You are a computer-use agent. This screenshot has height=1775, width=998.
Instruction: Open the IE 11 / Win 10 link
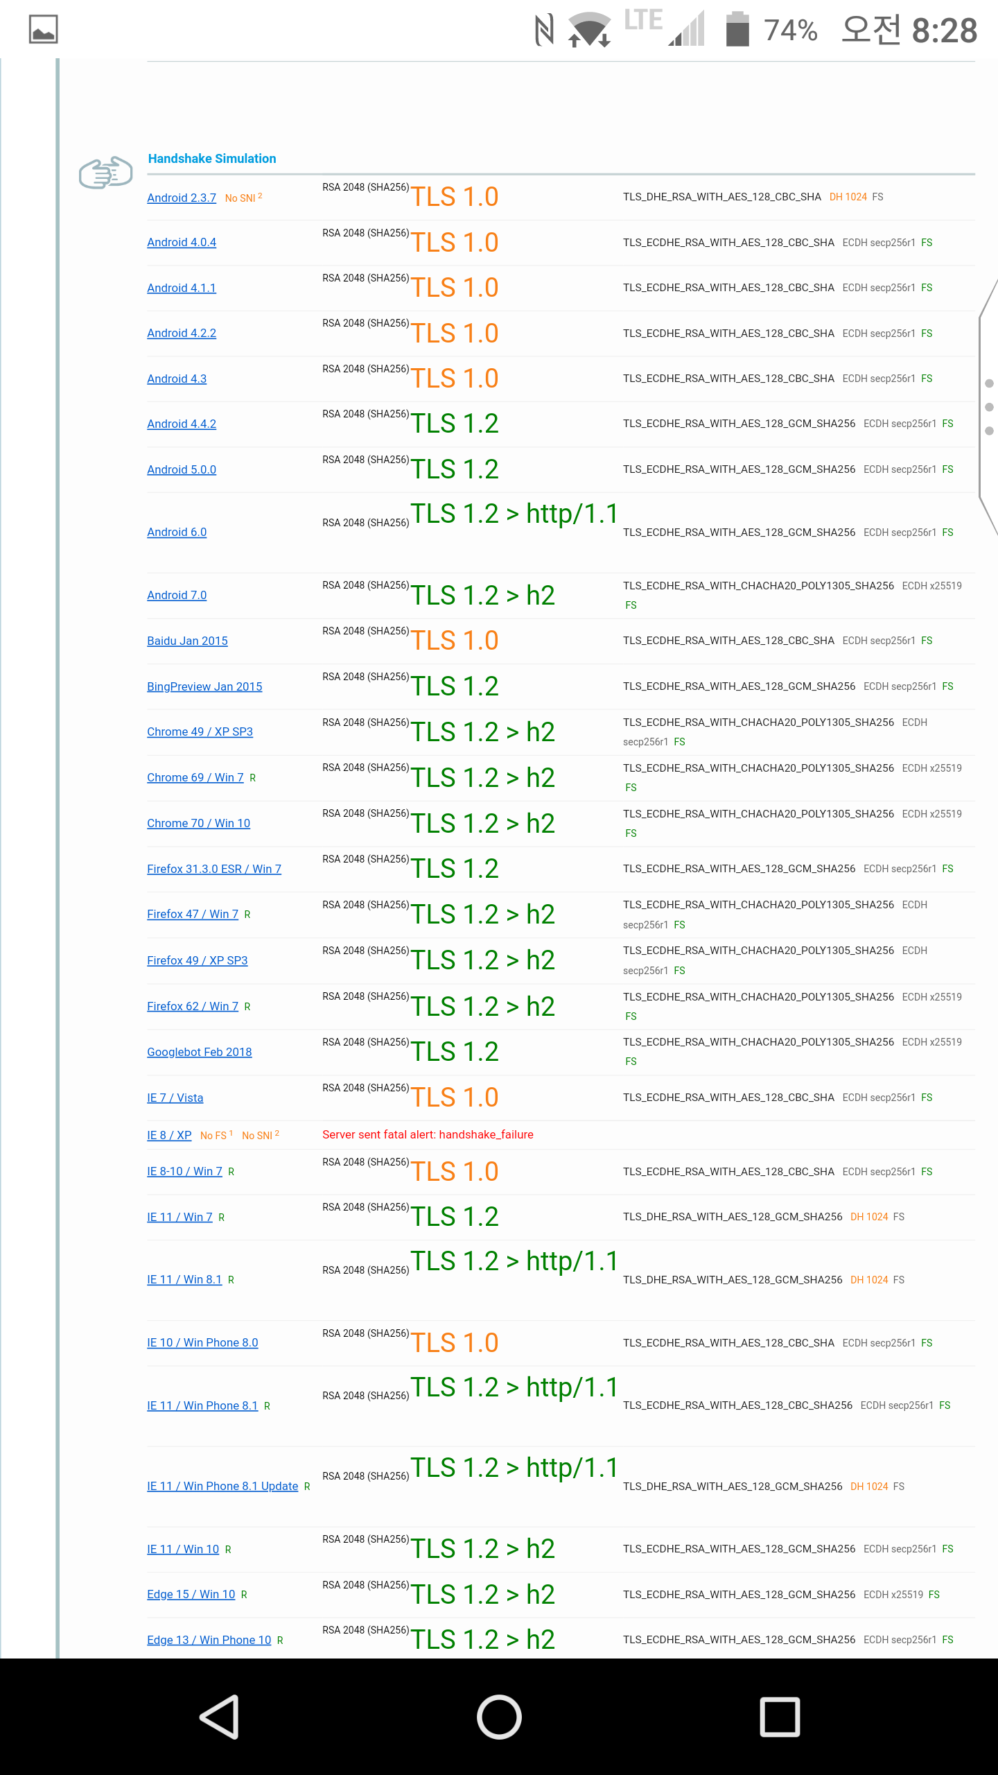(183, 1549)
